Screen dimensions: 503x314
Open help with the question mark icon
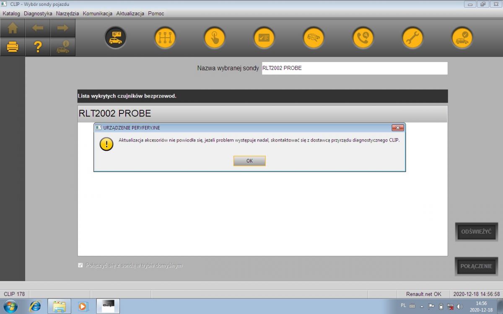coord(38,47)
